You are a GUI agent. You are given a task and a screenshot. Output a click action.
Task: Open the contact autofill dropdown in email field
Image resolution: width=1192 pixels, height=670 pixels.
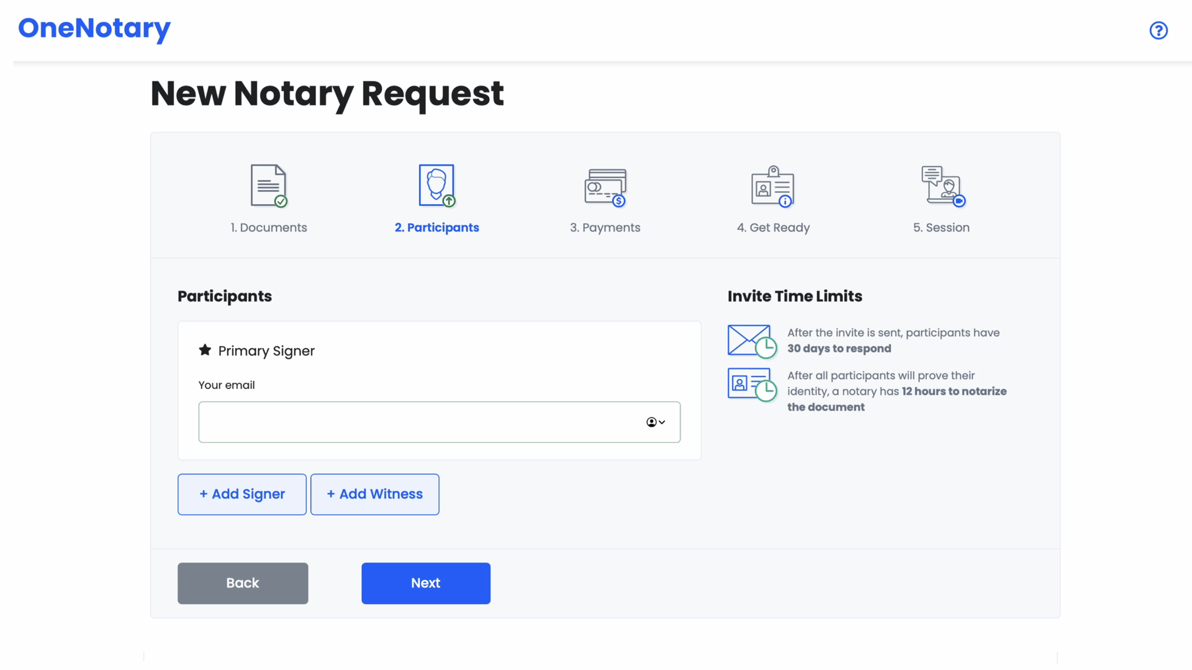(656, 422)
